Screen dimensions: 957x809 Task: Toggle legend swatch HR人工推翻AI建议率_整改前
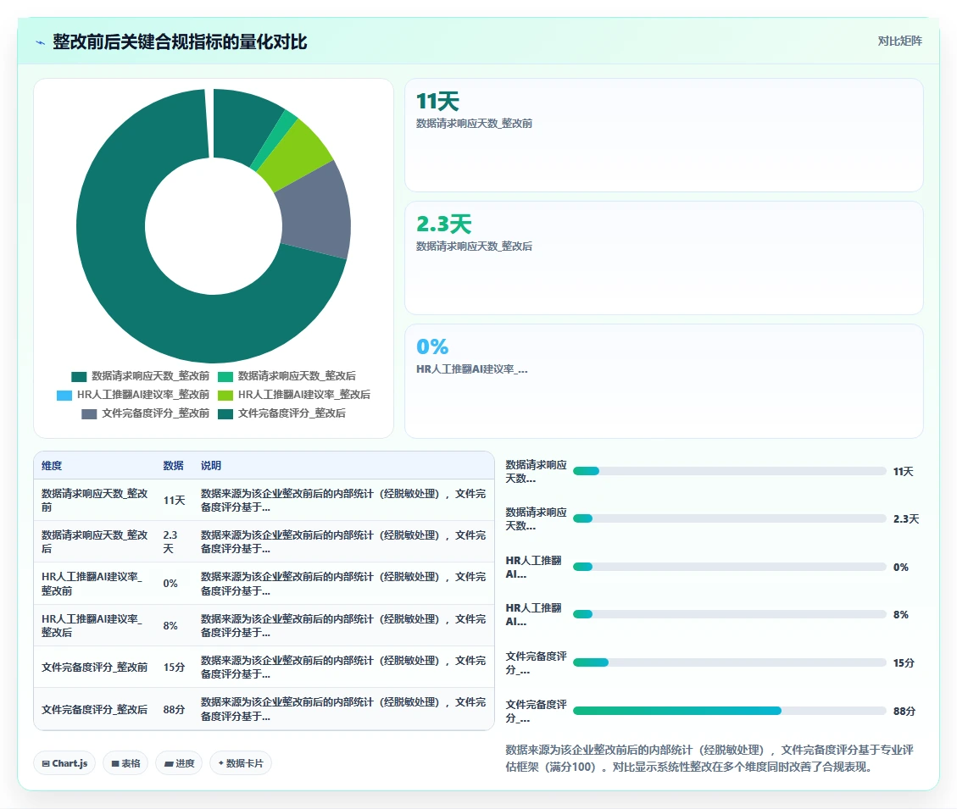(64, 396)
